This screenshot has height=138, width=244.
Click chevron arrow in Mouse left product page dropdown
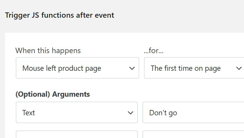132,68
